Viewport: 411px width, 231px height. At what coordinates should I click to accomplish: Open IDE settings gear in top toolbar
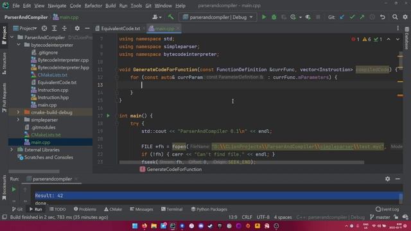click(405, 17)
